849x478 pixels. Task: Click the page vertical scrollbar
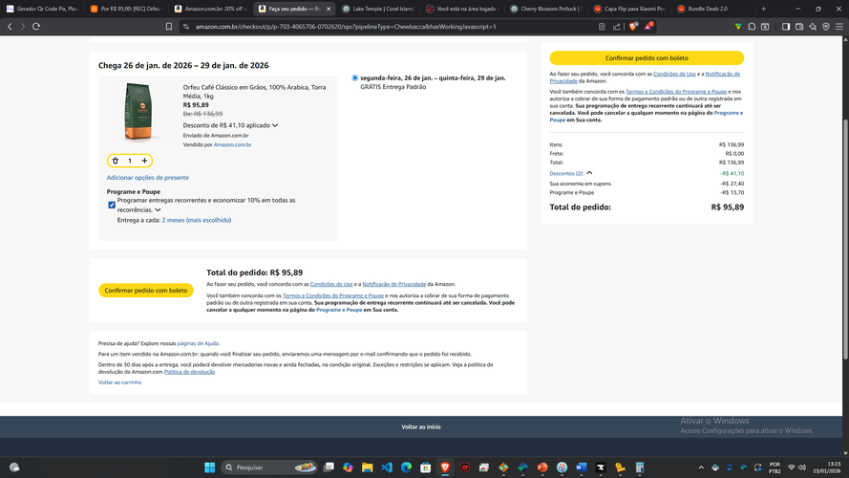coord(845,238)
